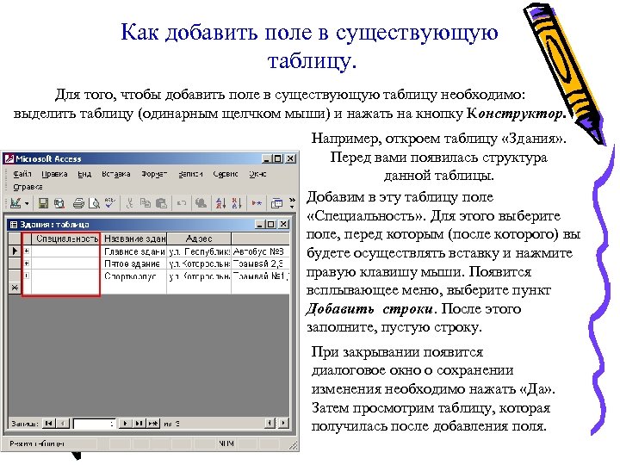Click the Sort Ascending icon
Viewport: 620px width, 465px height.
(x=220, y=203)
